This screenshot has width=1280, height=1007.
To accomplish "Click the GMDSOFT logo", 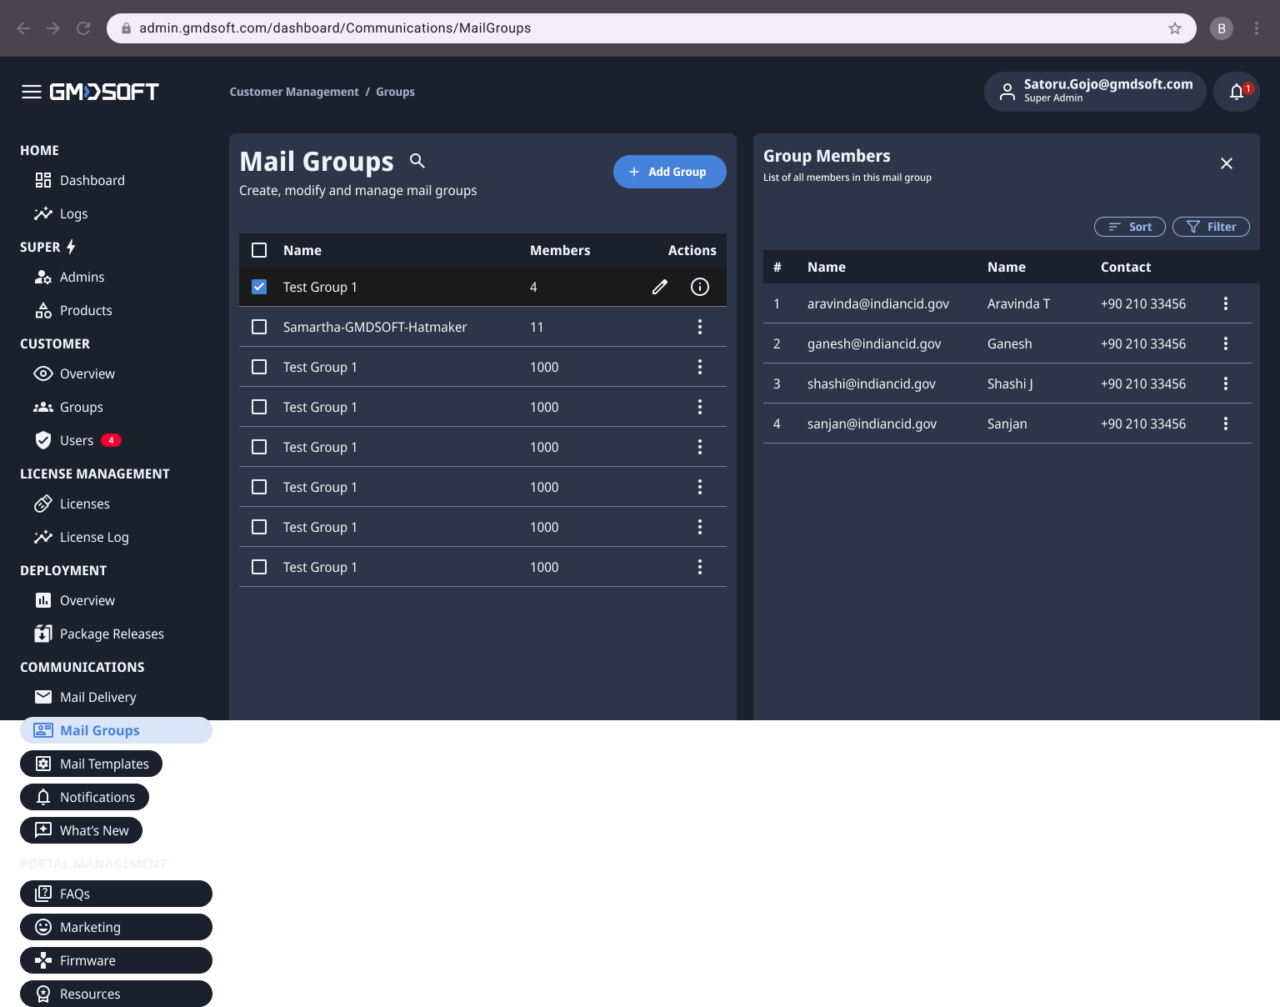I will (104, 92).
